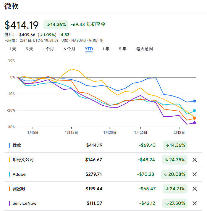Click the cyan Adobe endpoint dot
The image size is (207, 211).
click(x=194, y=111)
